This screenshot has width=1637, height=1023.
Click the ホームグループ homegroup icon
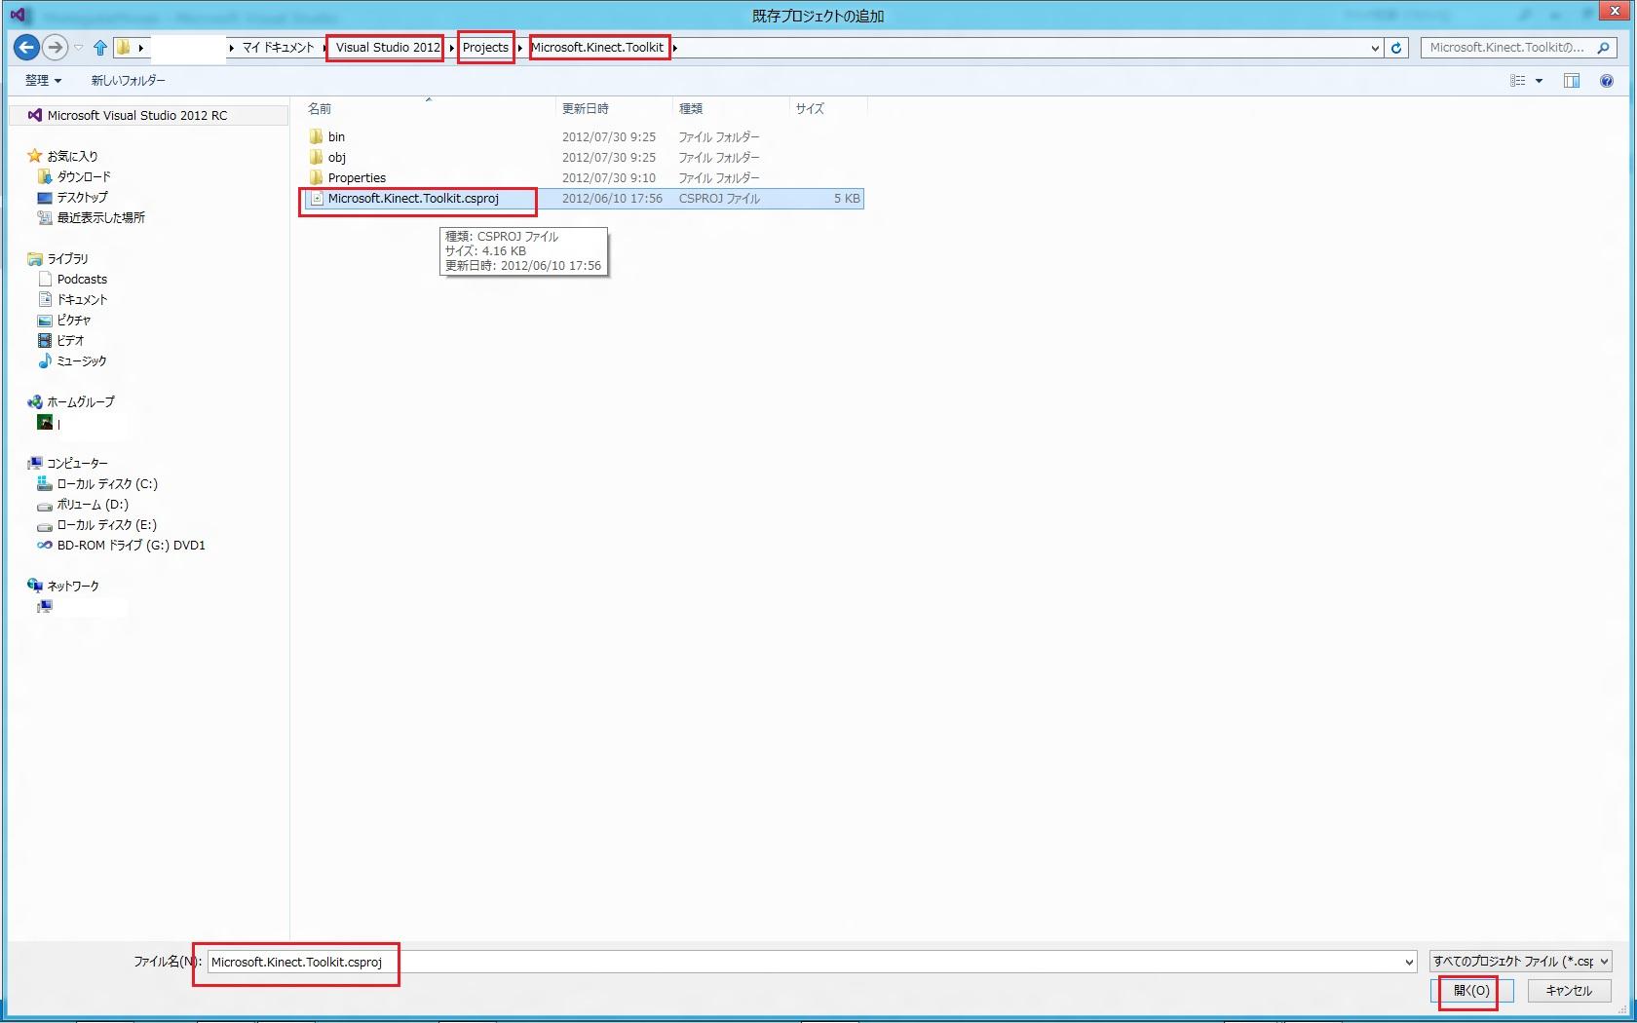coord(35,401)
